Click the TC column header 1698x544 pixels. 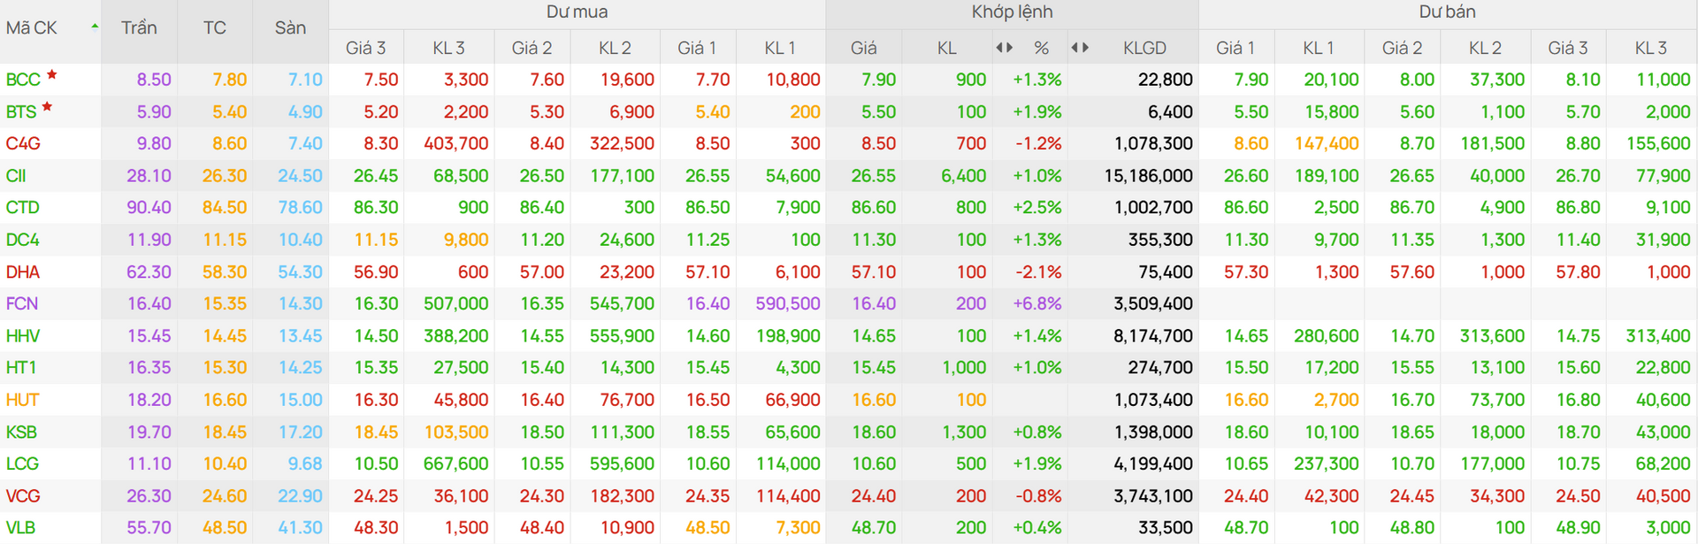215,28
